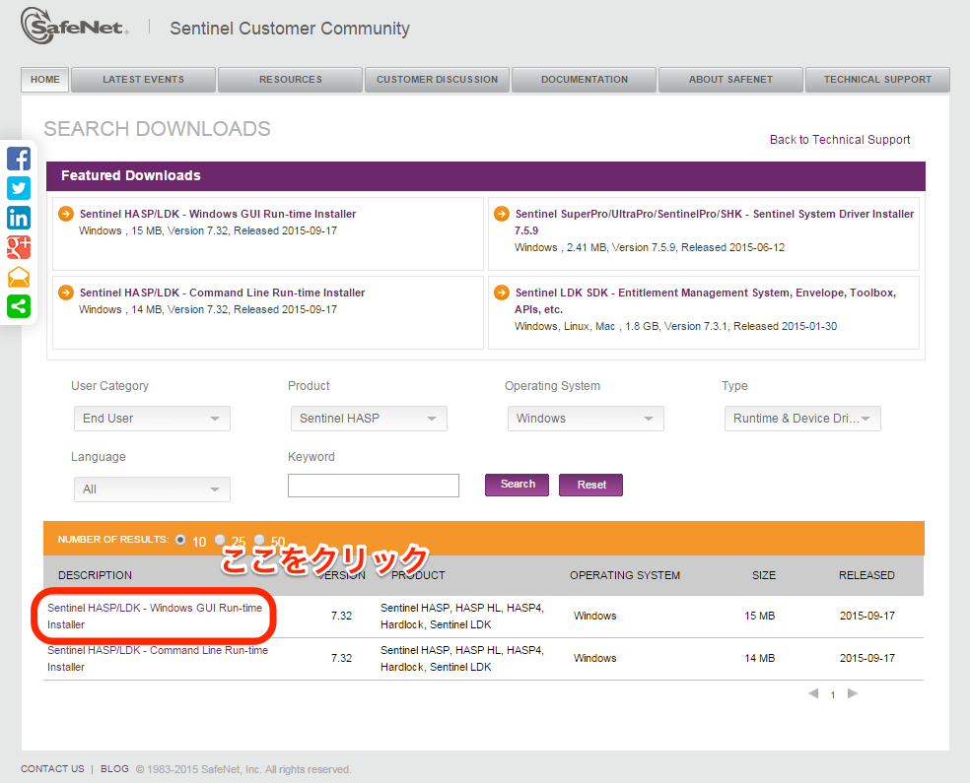
Task: Open the User Category dropdown
Action: point(152,419)
